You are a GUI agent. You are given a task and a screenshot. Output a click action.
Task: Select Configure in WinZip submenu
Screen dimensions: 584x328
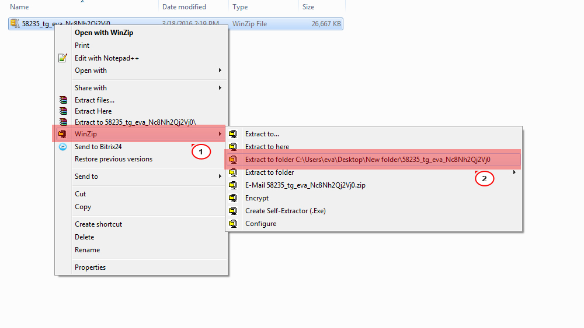tap(374, 224)
